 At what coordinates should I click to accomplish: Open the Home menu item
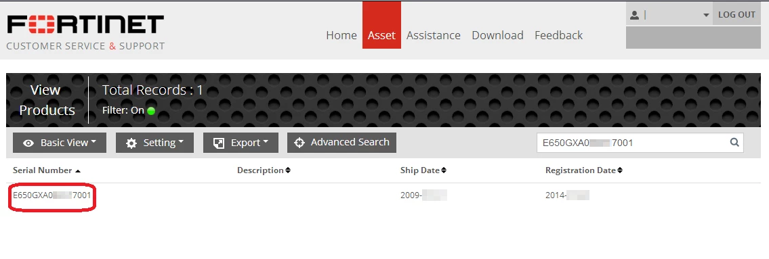(341, 35)
